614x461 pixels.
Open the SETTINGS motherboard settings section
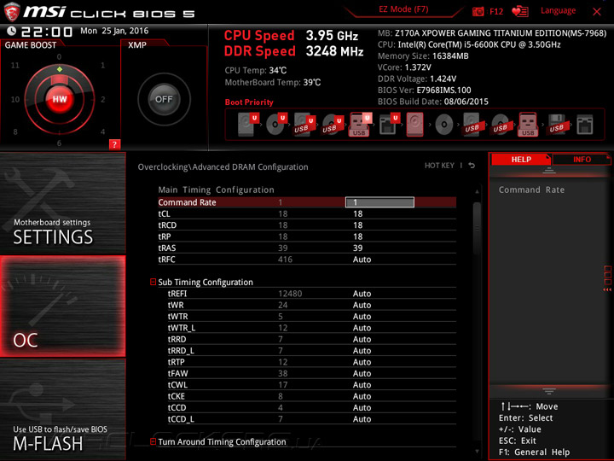coord(62,203)
